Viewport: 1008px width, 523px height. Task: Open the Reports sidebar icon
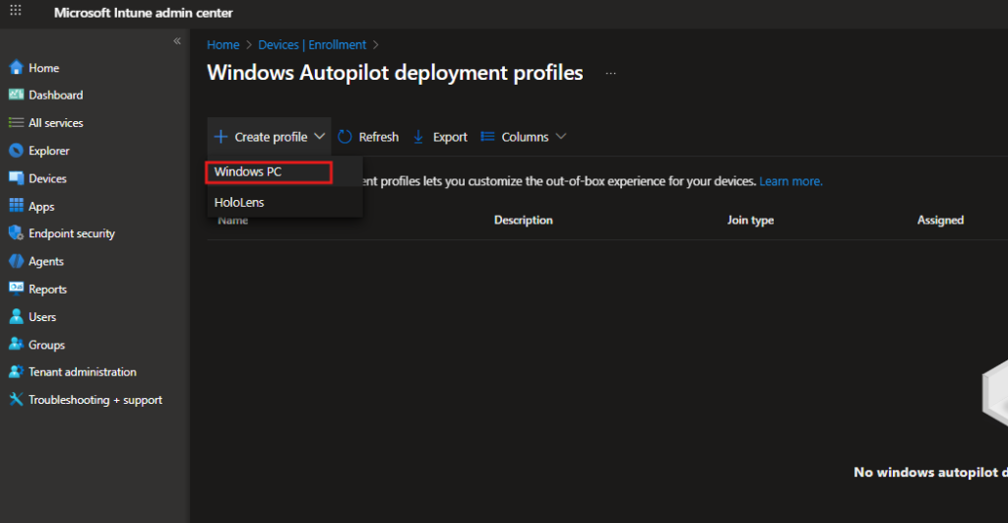coord(16,289)
